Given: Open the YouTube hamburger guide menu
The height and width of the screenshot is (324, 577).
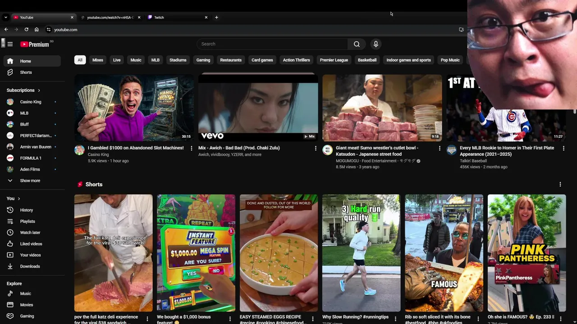Looking at the screenshot, I should [x=10, y=44].
